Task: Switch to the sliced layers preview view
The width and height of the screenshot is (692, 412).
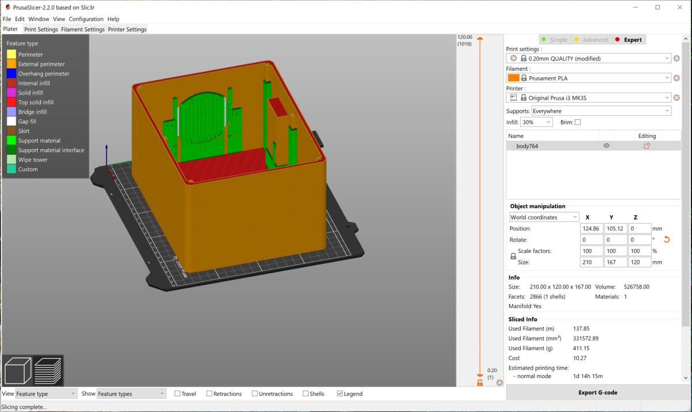Action: (48, 371)
